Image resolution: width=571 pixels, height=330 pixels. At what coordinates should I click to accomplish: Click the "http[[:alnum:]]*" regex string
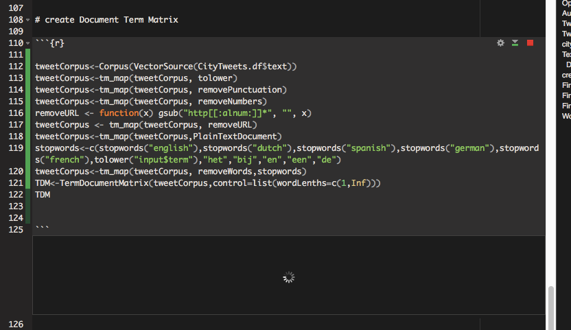pos(227,113)
